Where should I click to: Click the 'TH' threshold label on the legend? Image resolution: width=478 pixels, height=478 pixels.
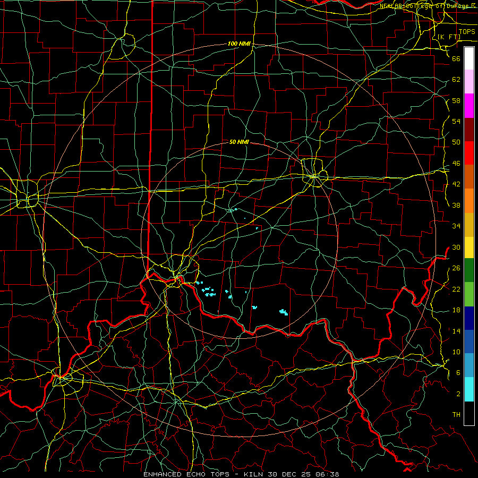[456, 415]
